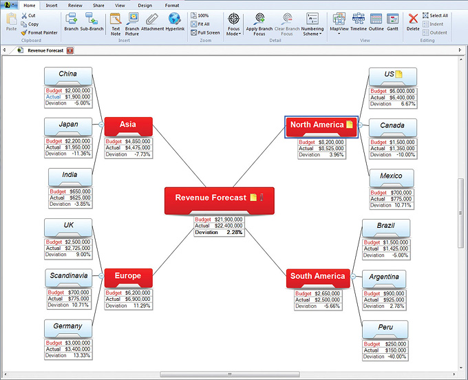
Task: Select the Asia branch
Action: tap(128, 127)
